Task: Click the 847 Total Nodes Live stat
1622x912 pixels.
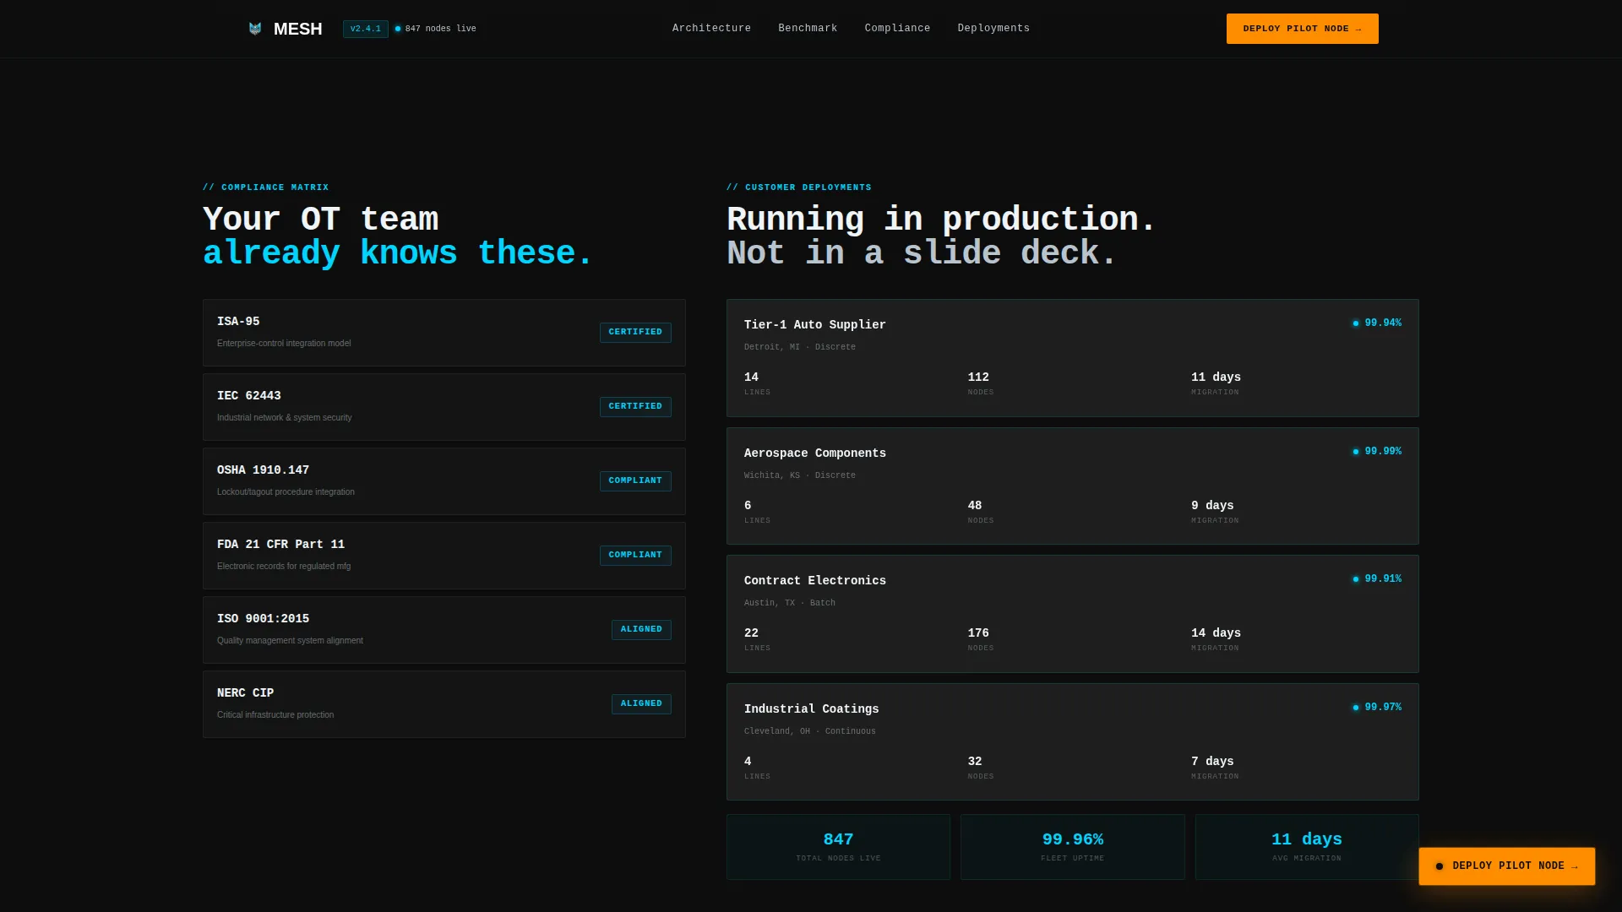Action: [838, 847]
